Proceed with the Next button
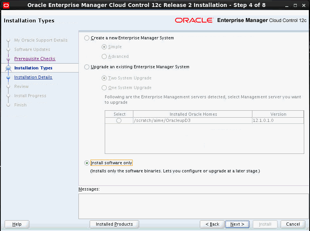This screenshot has width=310, height=231. coord(237,224)
